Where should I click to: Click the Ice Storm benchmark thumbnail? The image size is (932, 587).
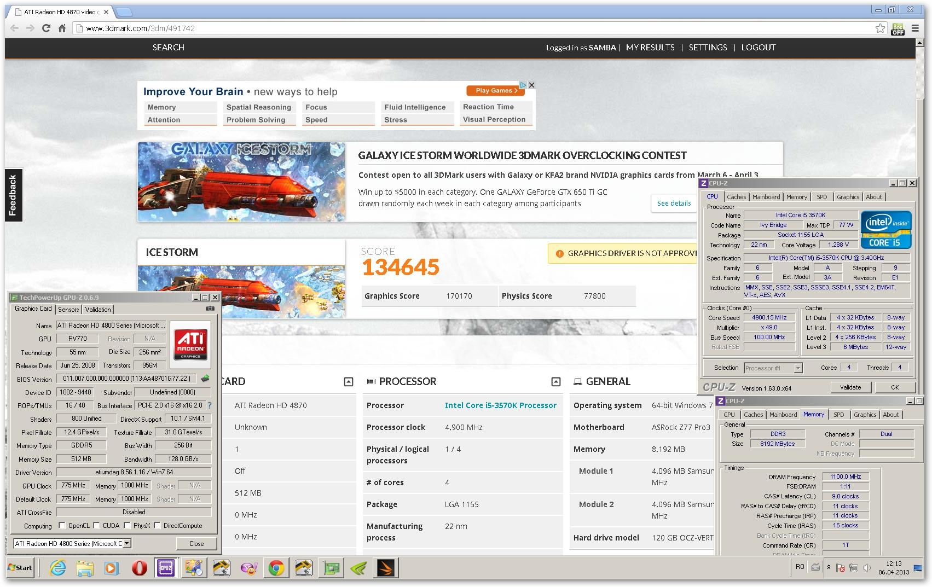(241, 292)
